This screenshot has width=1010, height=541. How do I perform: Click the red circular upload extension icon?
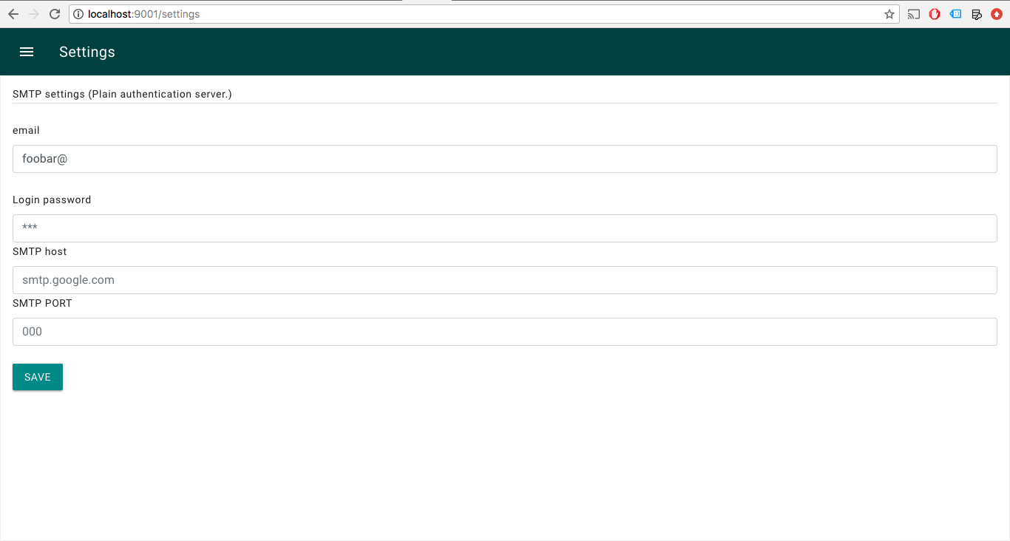[x=997, y=14]
